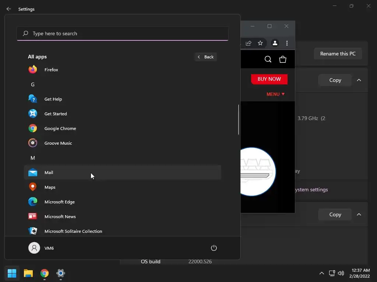The height and width of the screenshot is (282, 377).
Task: Click the Type here to search field
Action: [123, 33]
